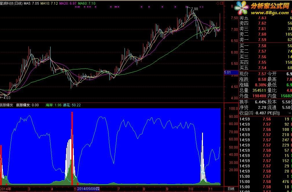This screenshot has width=292, height=192.
Task: Click the 2014/05/08/四 date marker
Action: click(88, 189)
